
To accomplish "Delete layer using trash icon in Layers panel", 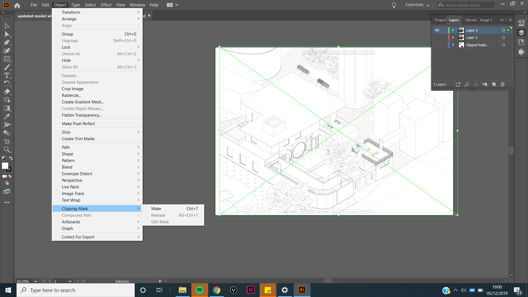I will coord(502,84).
